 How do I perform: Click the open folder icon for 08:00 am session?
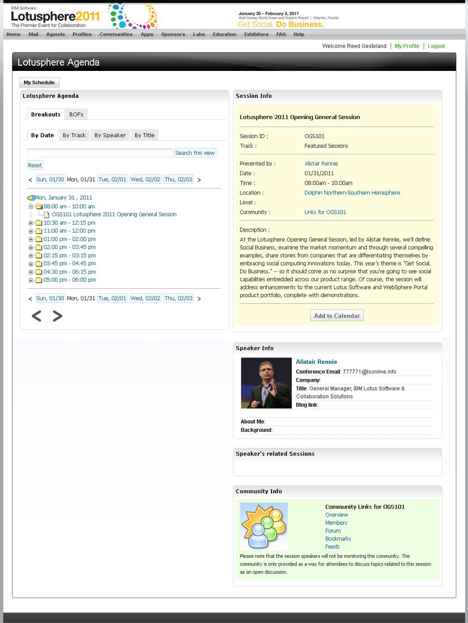39,206
